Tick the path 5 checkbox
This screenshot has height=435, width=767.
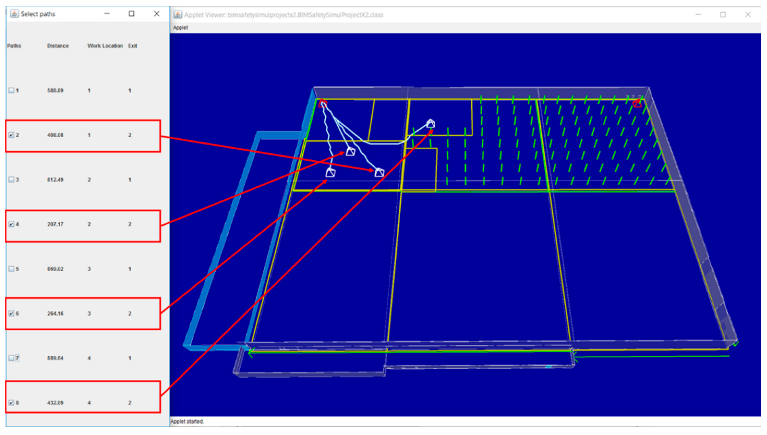11,269
